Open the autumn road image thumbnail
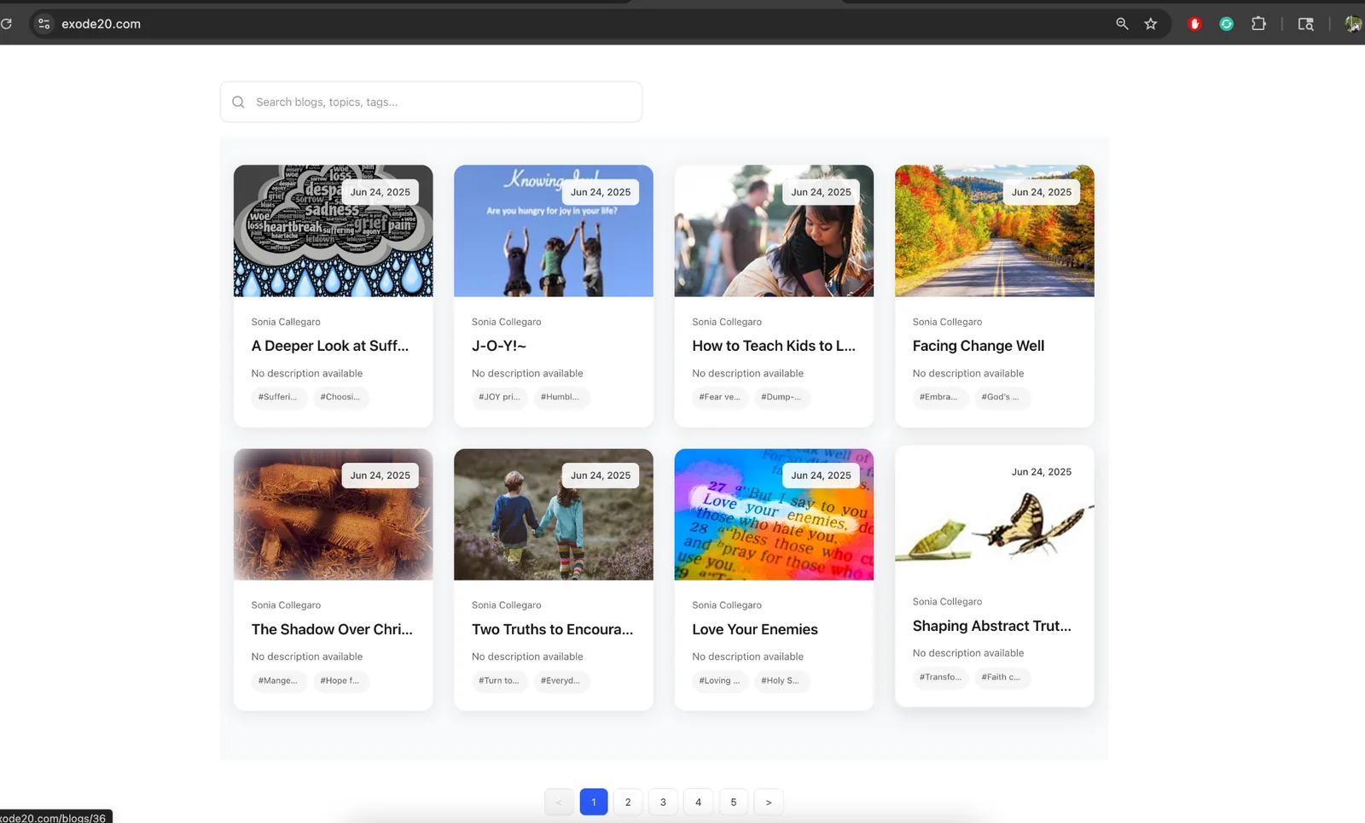This screenshot has width=1365, height=823. [x=994, y=231]
